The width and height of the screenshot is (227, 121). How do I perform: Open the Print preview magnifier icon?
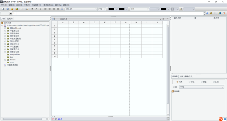click(27, 9)
